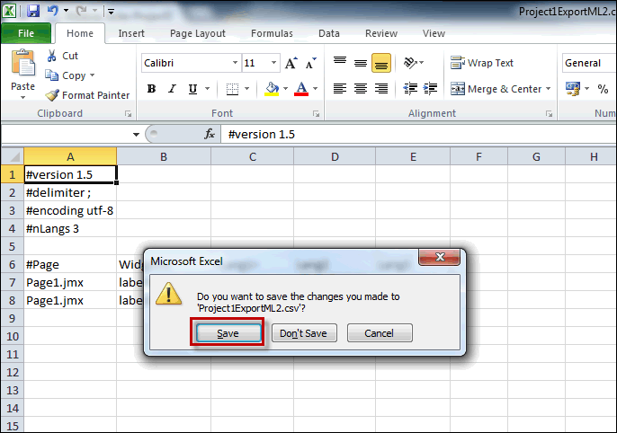This screenshot has width=617, height=433.
Task: Click Decrease Indent icon
Action: click(410, 89)
